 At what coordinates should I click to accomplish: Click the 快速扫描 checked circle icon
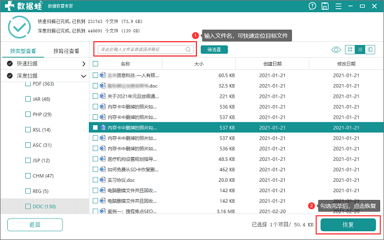click(10, 64)
